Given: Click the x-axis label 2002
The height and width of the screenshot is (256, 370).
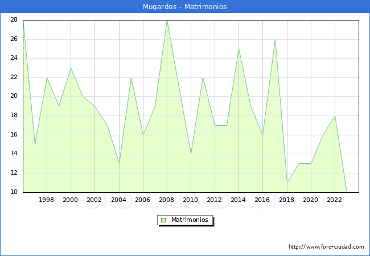Looking at the screenshot, I should click(x=94, y=200).
